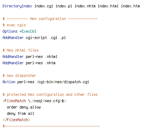Click index.pl in the DirectoryIndex line
The image size is (145, 132).
point(64,6)
